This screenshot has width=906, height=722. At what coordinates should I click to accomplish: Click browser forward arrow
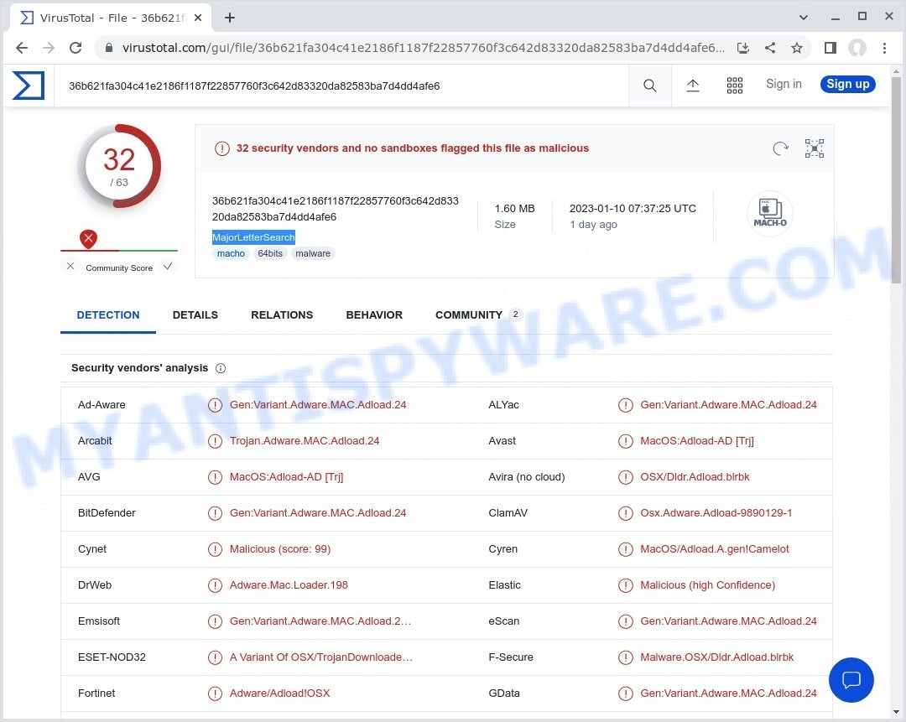pos(49,48)
